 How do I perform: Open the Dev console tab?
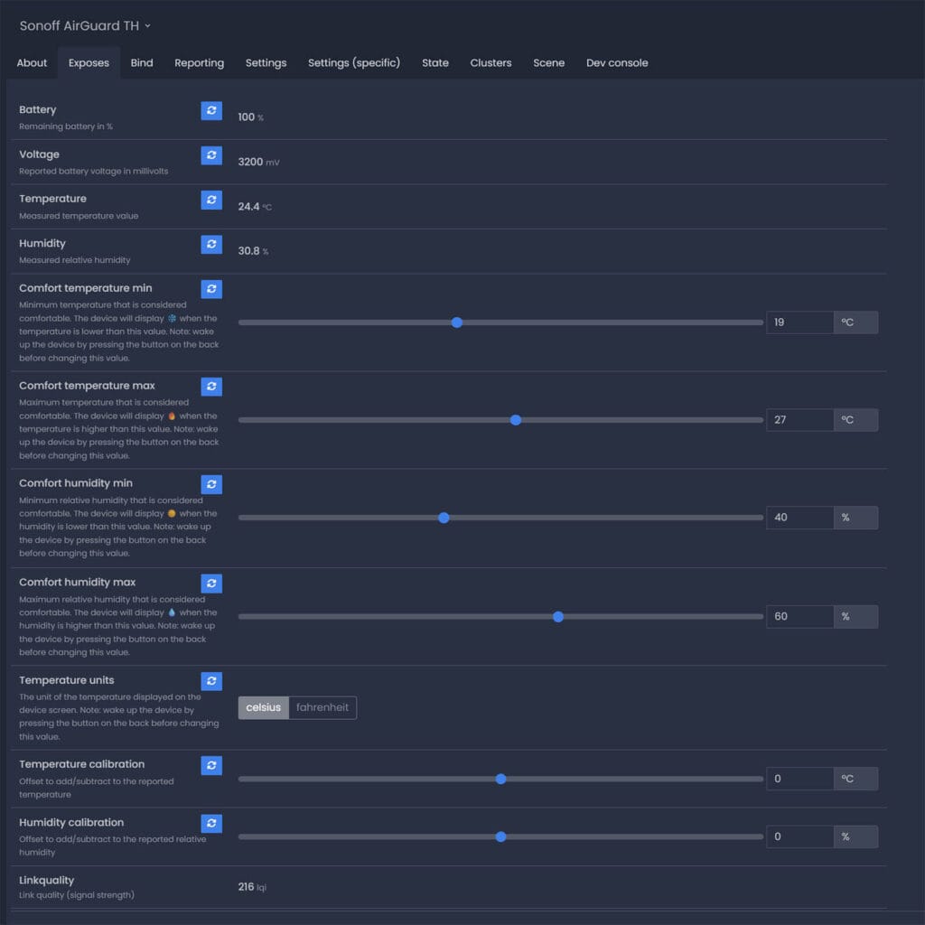pyautogui.click(x=617, y=63)
